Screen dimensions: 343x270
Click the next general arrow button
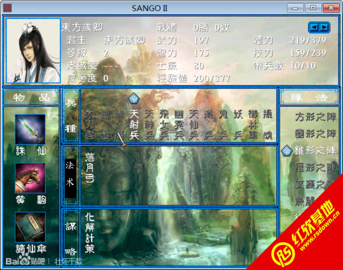click(325, 27)
